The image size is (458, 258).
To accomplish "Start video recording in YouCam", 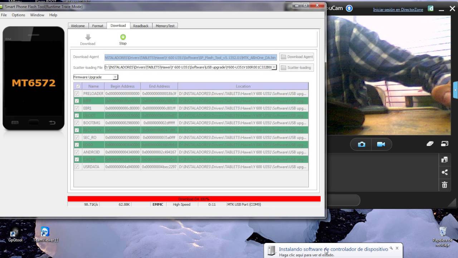I will click(381, 144).
